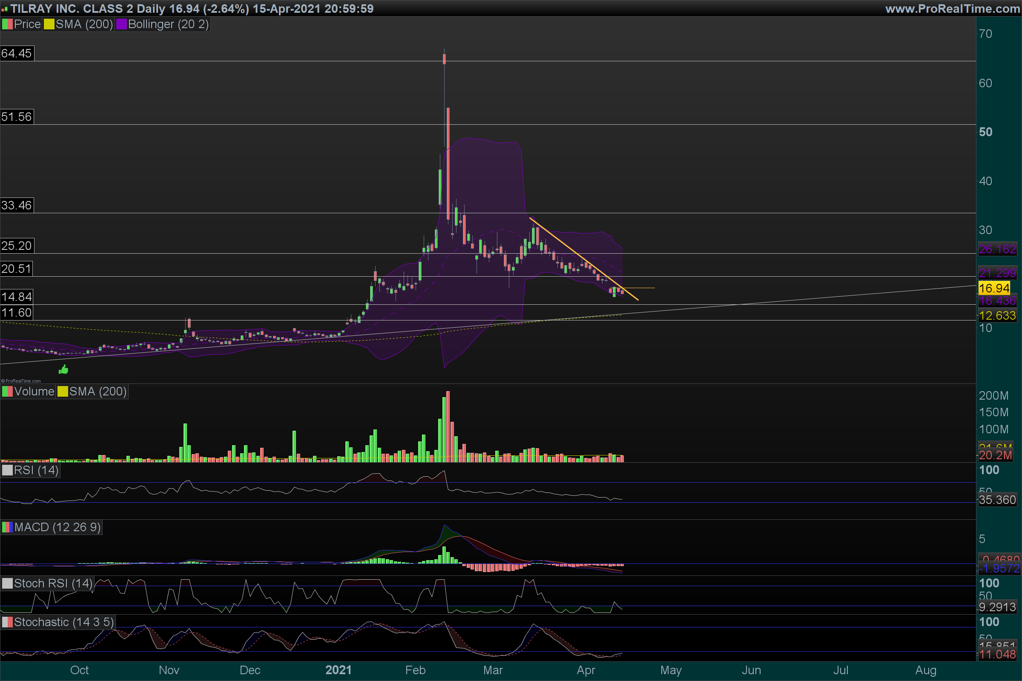
Task: Click the yellow 16.94 current price tag
Action: [x=994, y=288]
